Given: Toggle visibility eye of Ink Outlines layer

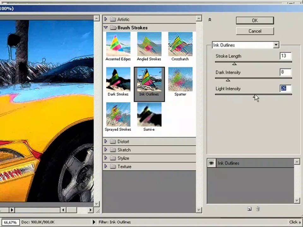Looking at the screenshot, I should click(x=211, y=163).
